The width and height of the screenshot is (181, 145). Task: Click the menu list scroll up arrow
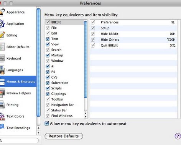click(86, 113)
